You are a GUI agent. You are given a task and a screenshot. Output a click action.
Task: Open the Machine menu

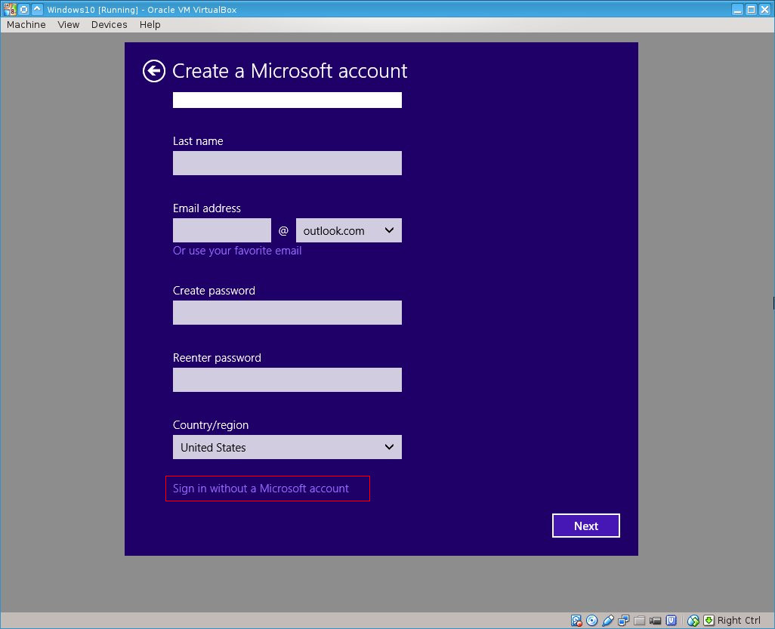[x=26, y=25]
